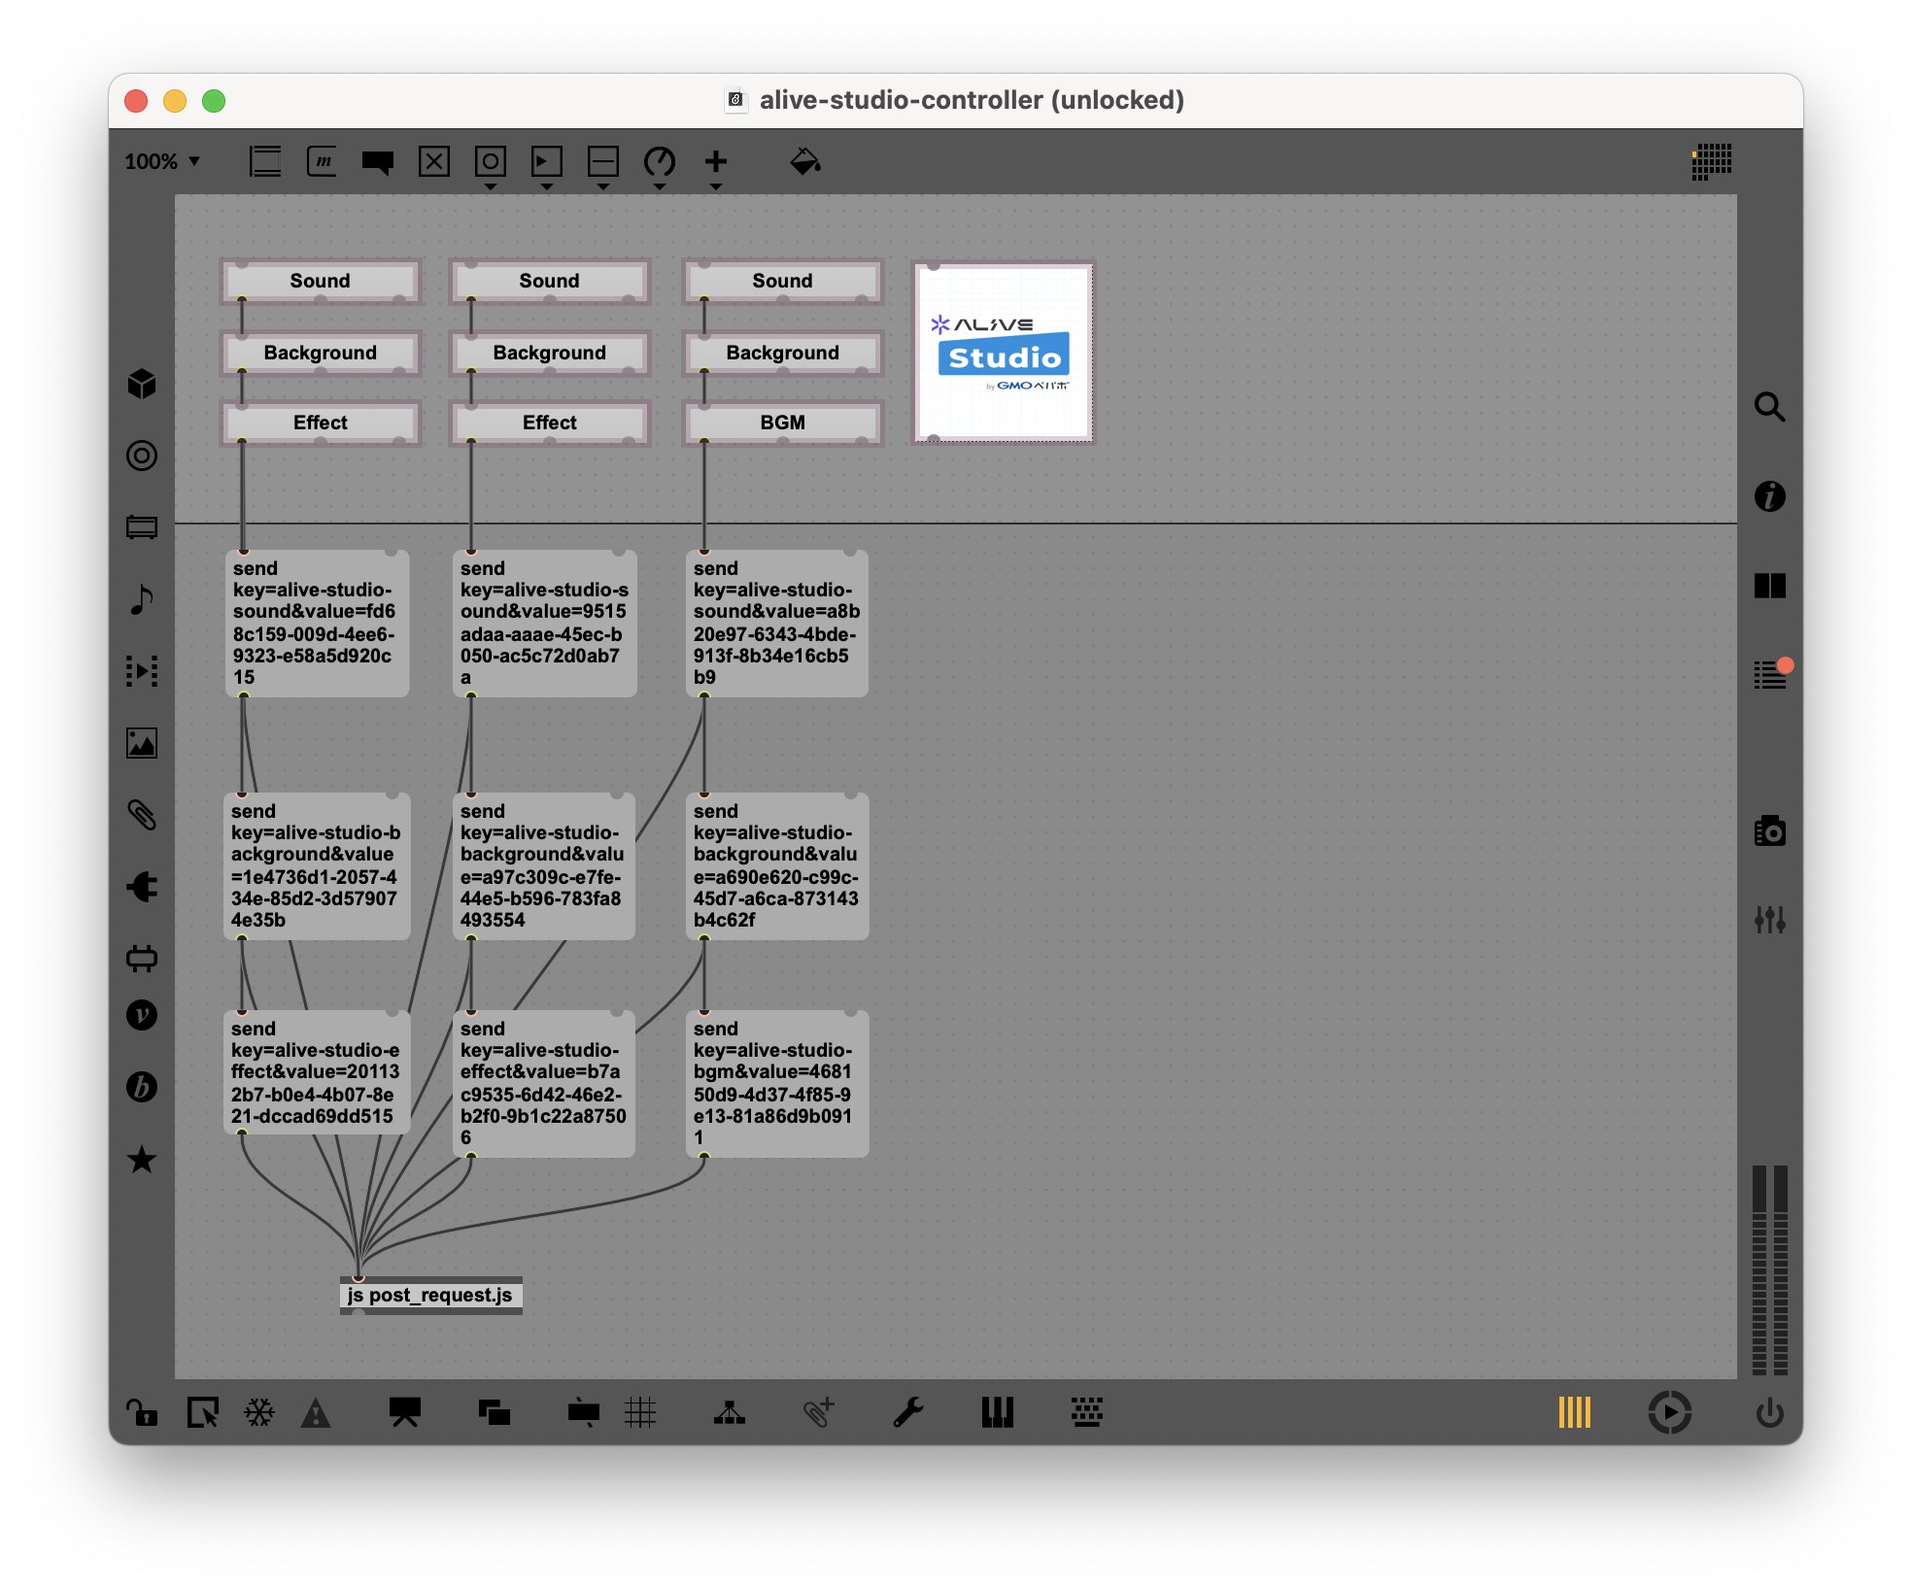The image size is (1912, 1589).
Task: Open the audio note browser icon
Action: 142,599
